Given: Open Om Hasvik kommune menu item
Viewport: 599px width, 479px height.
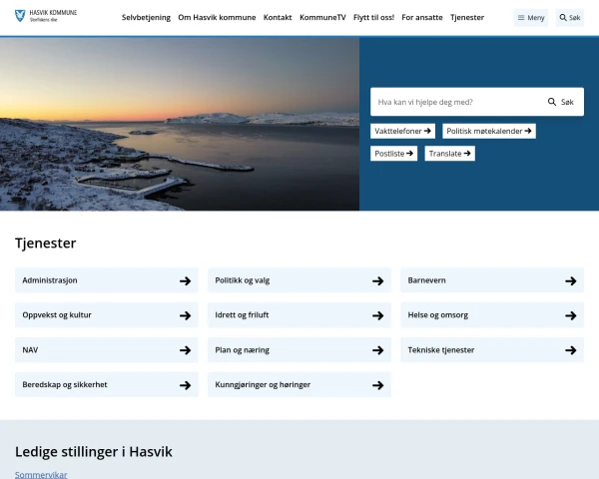Looking at the screenshot, I should click(x=217, y=18).
